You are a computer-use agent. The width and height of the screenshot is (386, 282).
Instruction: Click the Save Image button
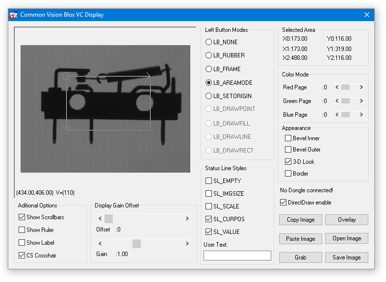tap(346, 257)
